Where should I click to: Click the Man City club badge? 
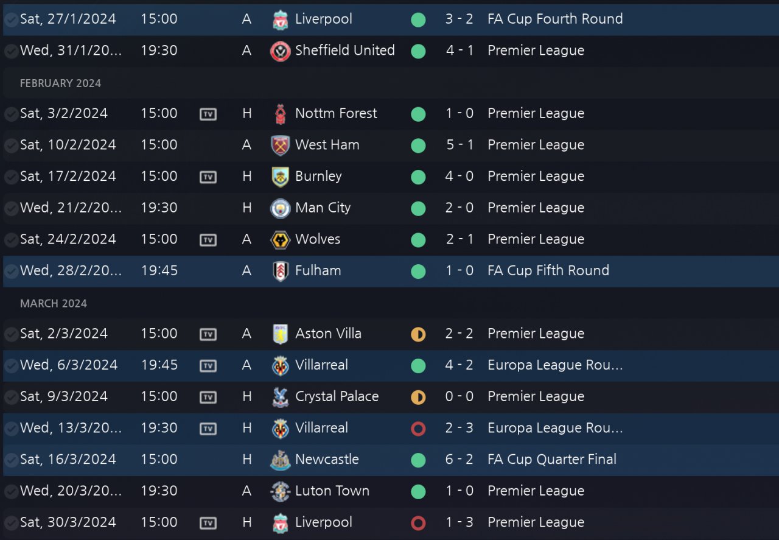(x=280, y=208)
